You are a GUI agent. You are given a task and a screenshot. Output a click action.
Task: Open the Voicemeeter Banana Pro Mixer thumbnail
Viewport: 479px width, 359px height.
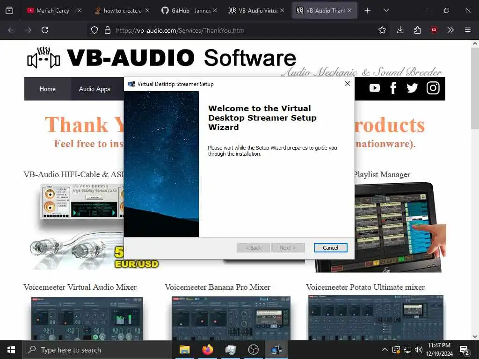(x=231, y=318)
